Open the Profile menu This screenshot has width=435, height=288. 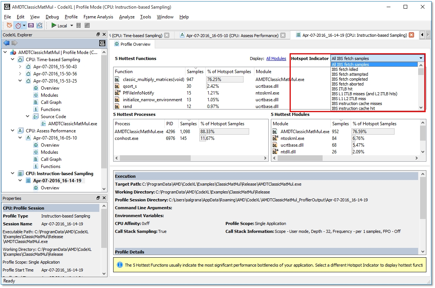coord(71,17)
